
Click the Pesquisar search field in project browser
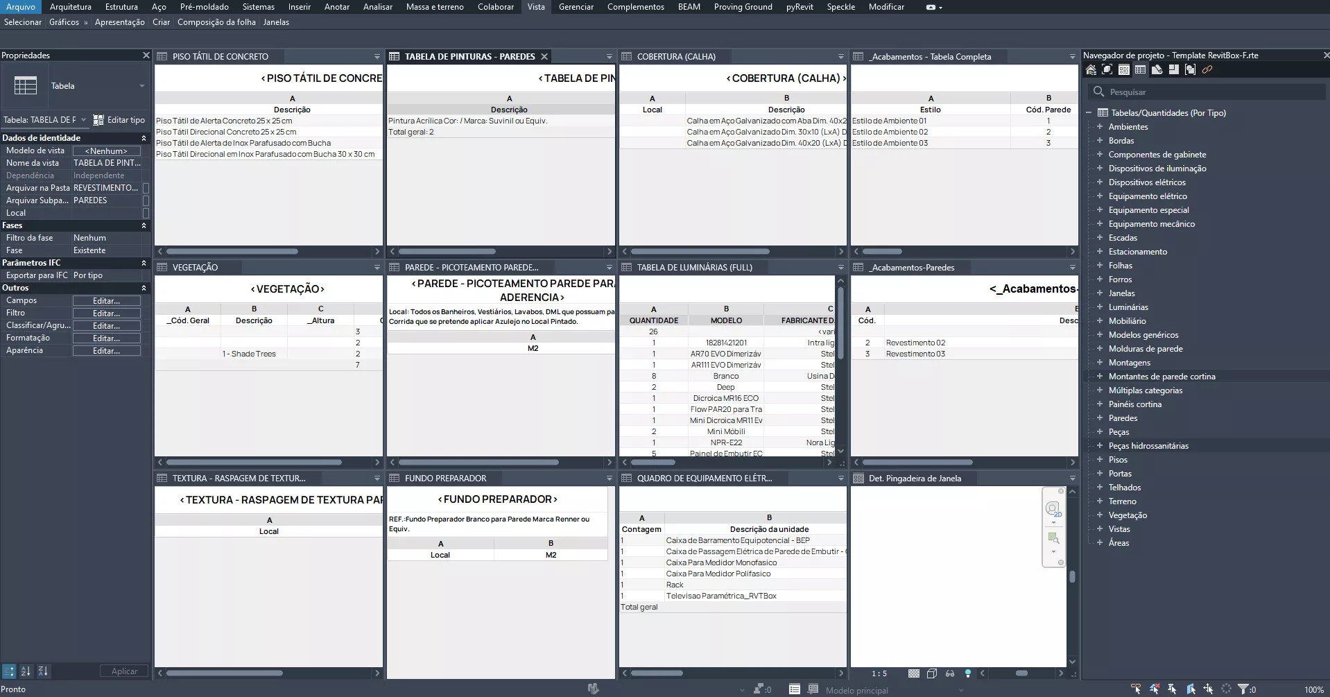click(1207, 92)
